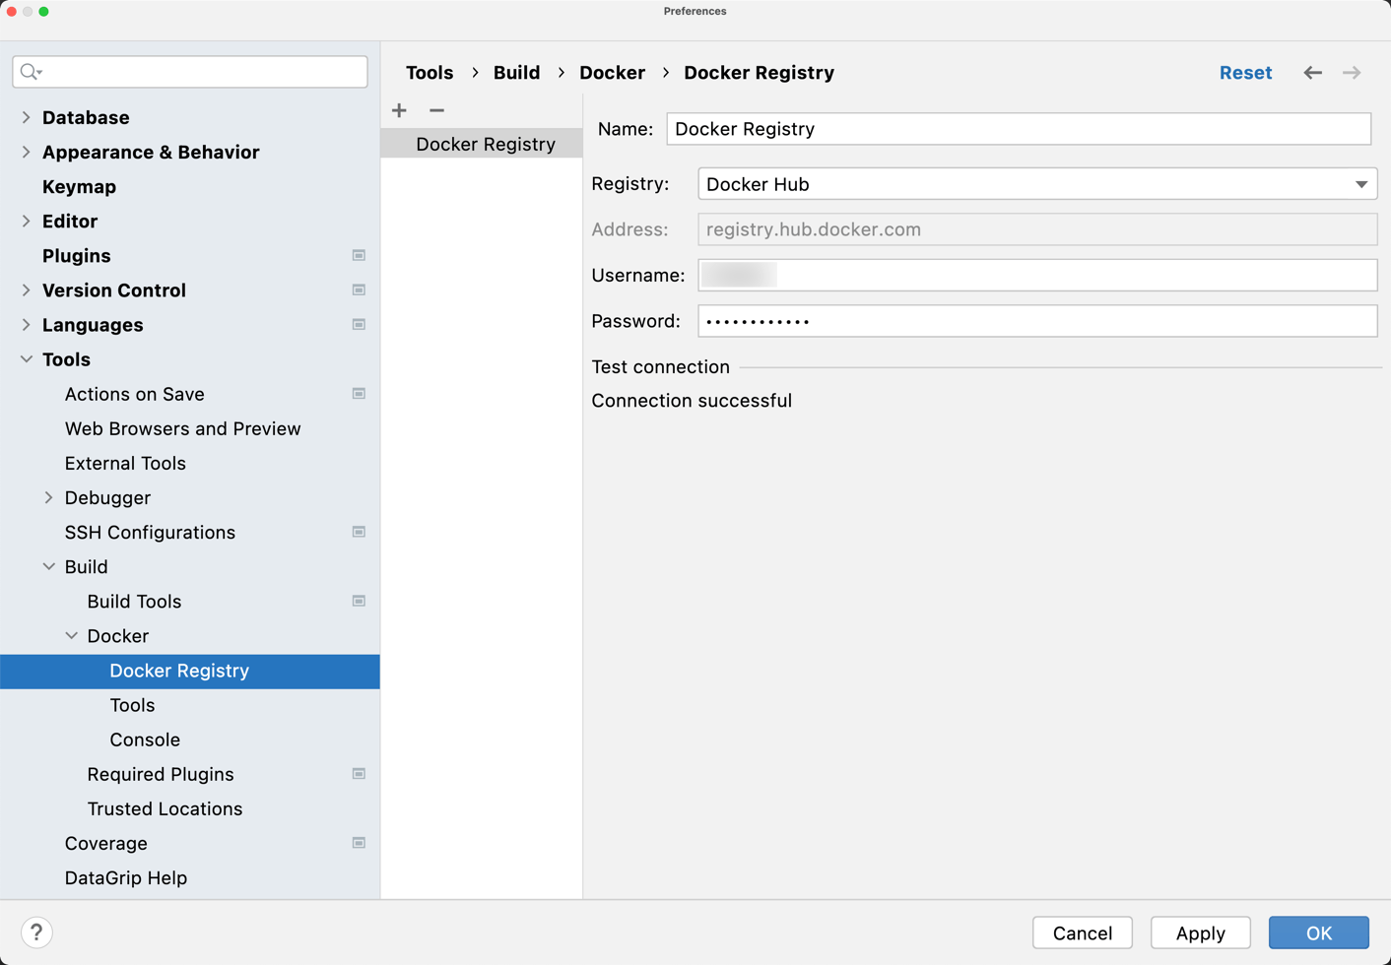Click the screen icon next to Plugins
The image size is (1391, 965).
359,255
